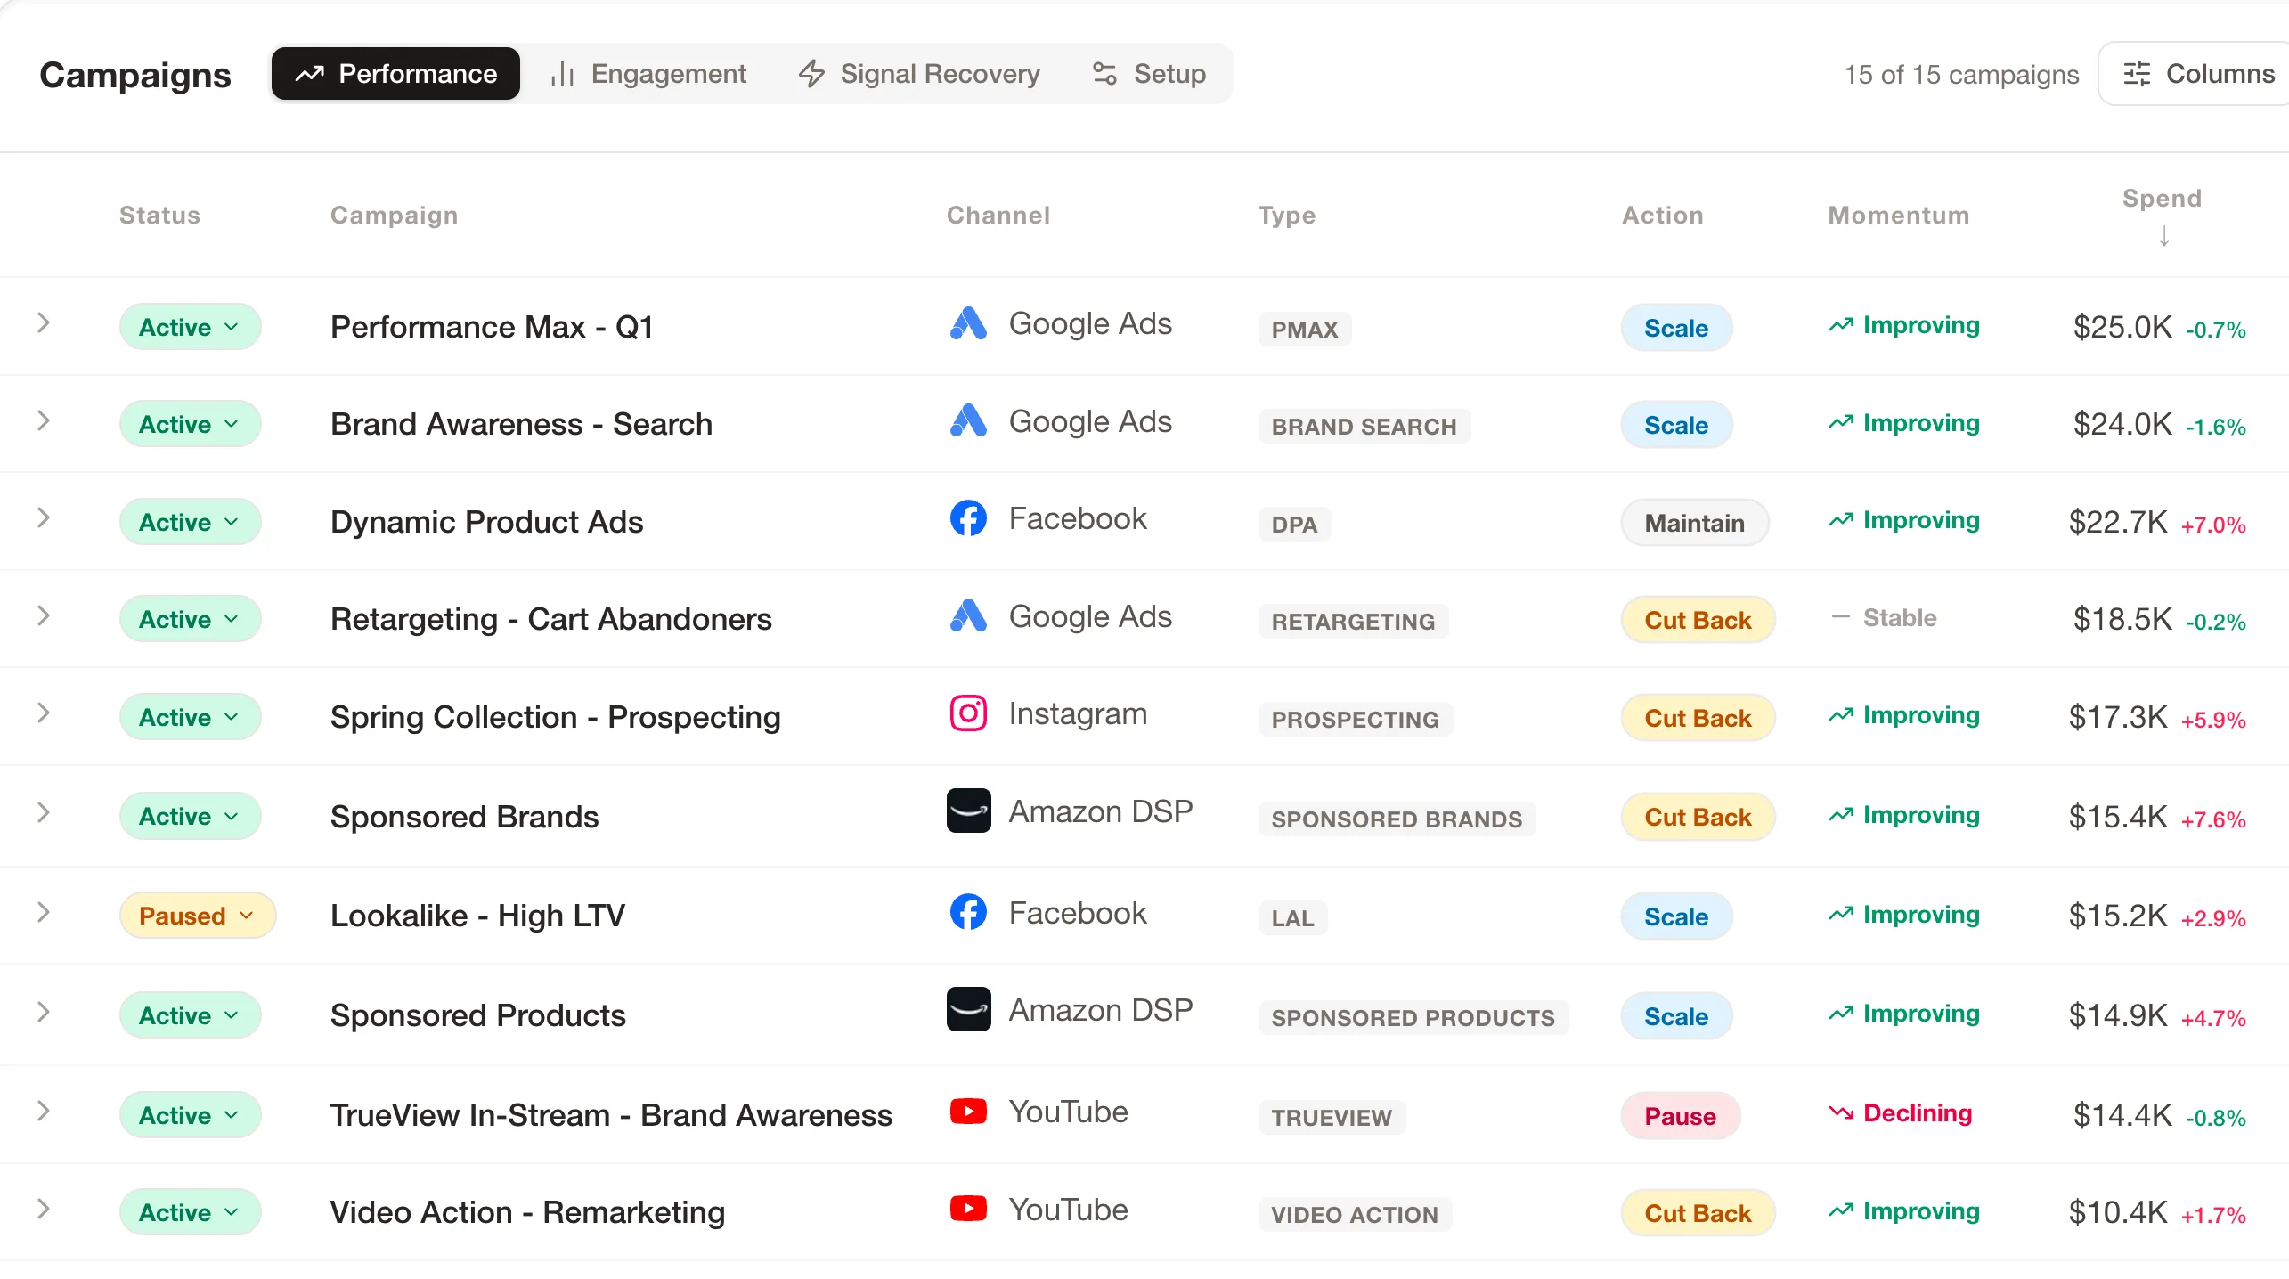Click YouTube icon in TrueView In-Stream row
This screenshot has width=2289, height=1279.
(x=968, y=1112)
